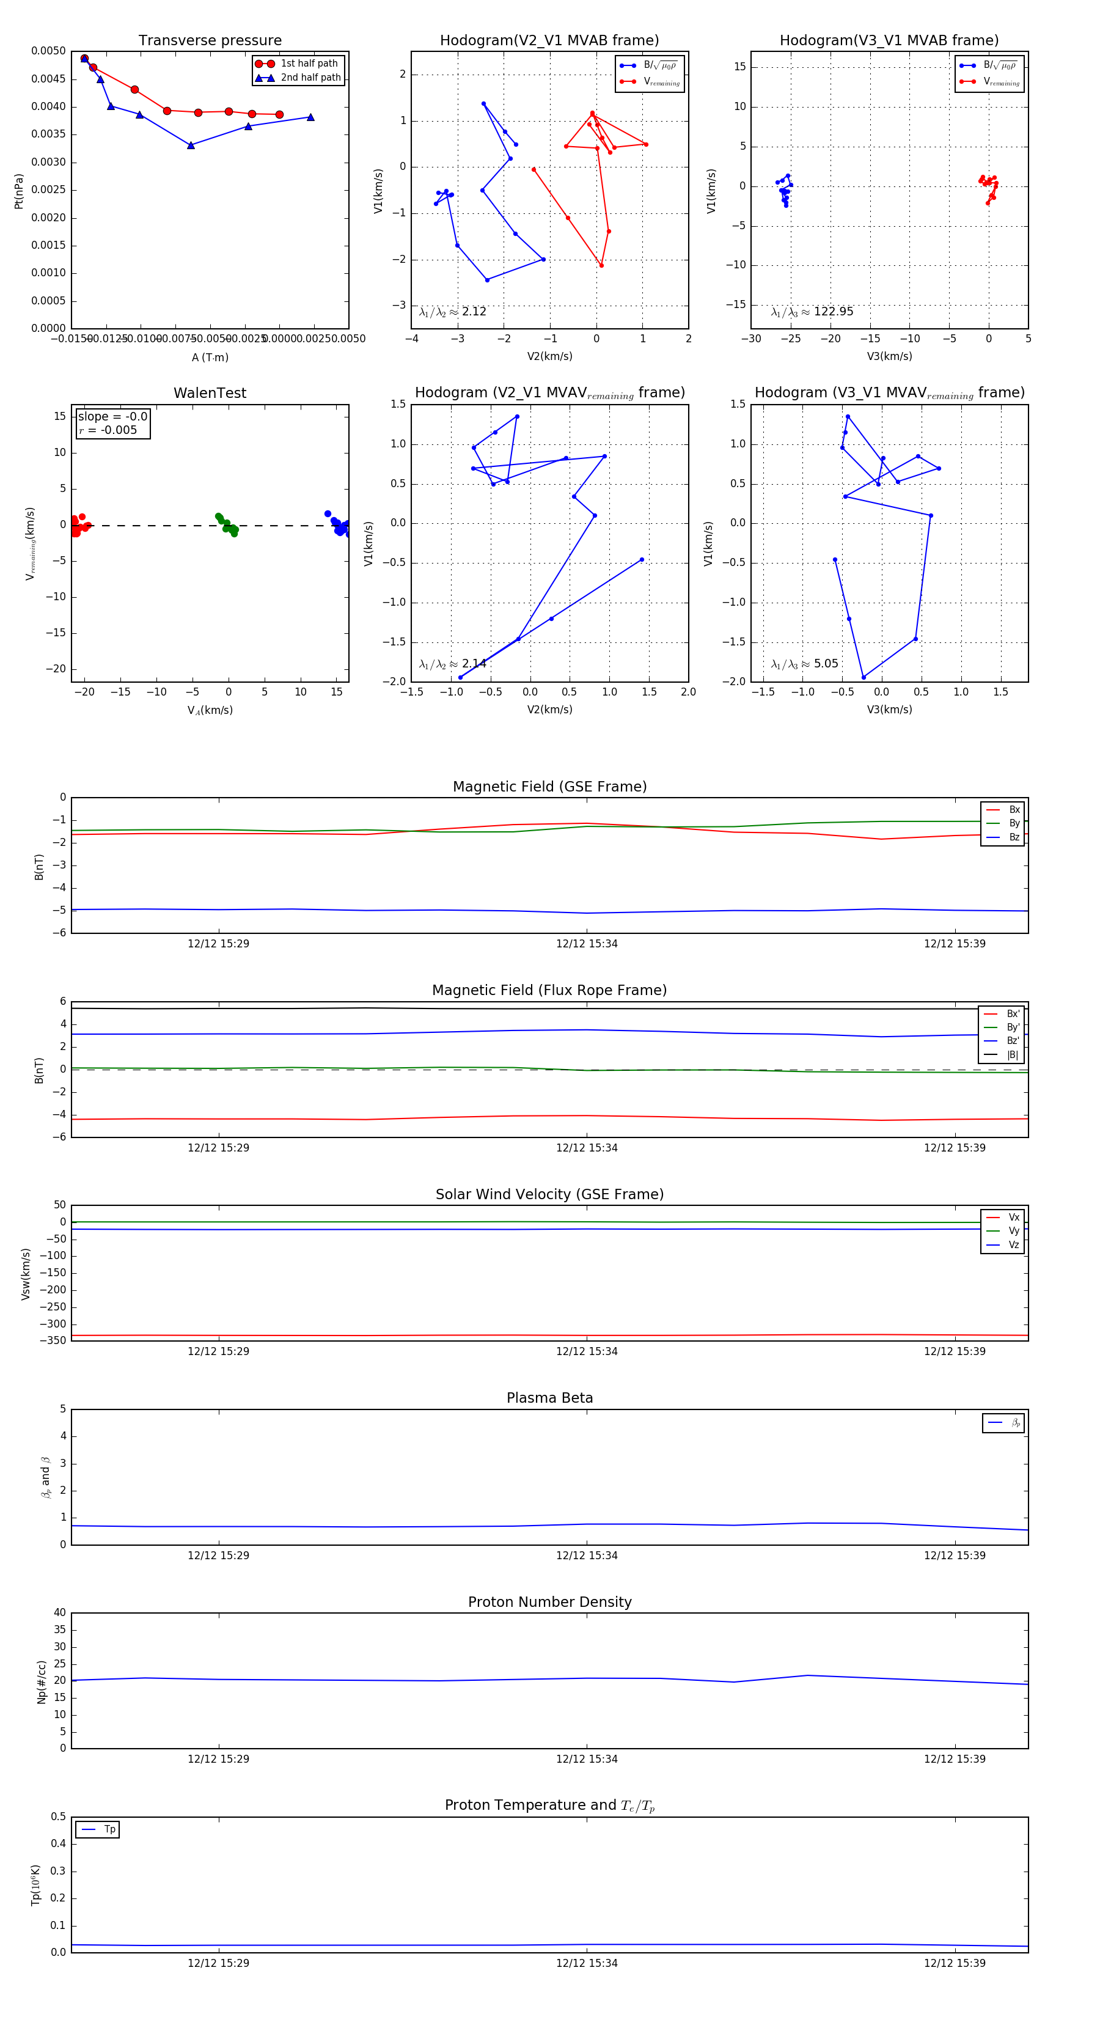Click the "Plasma Beta" plot title
Image resolution: width=1100 pixels, height=2017 pixels.
coord(549,1398)
